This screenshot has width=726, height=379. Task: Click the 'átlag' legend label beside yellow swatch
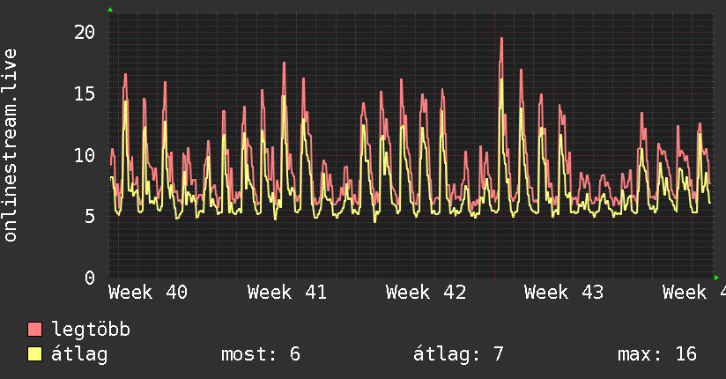[79, 354]
